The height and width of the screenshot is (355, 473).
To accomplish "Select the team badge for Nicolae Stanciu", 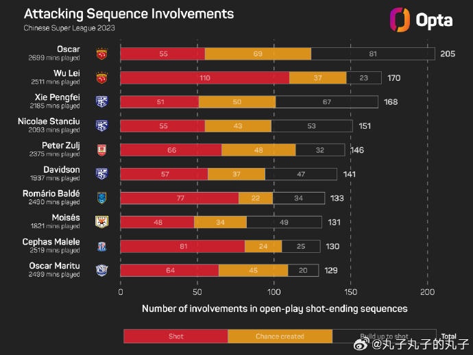I will (101, 126).
